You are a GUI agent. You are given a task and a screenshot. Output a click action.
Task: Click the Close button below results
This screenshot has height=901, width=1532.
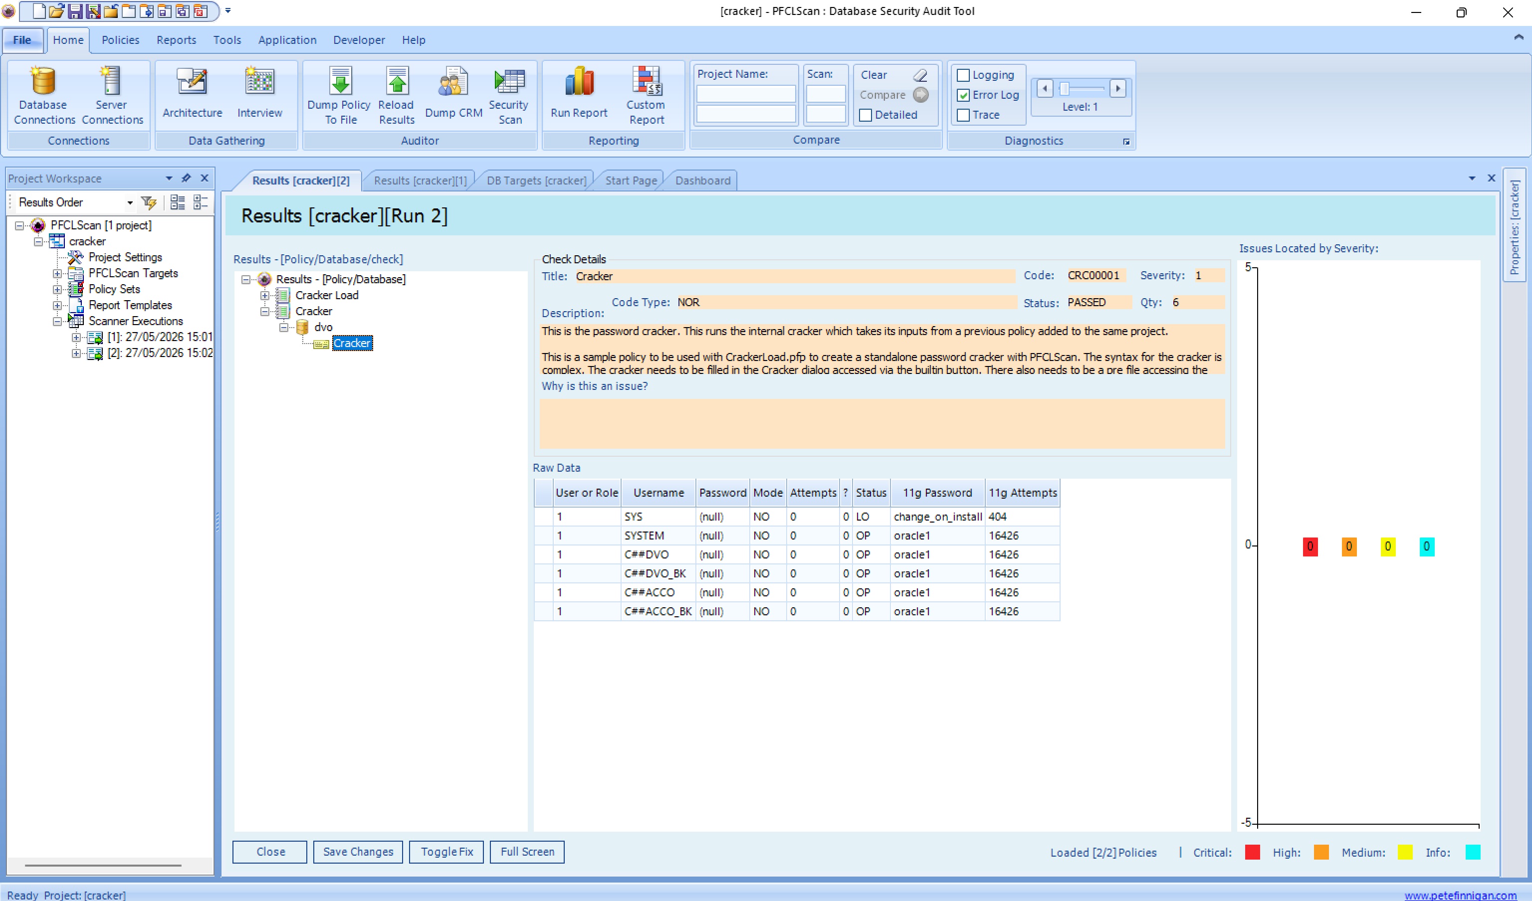pos(270,852)
